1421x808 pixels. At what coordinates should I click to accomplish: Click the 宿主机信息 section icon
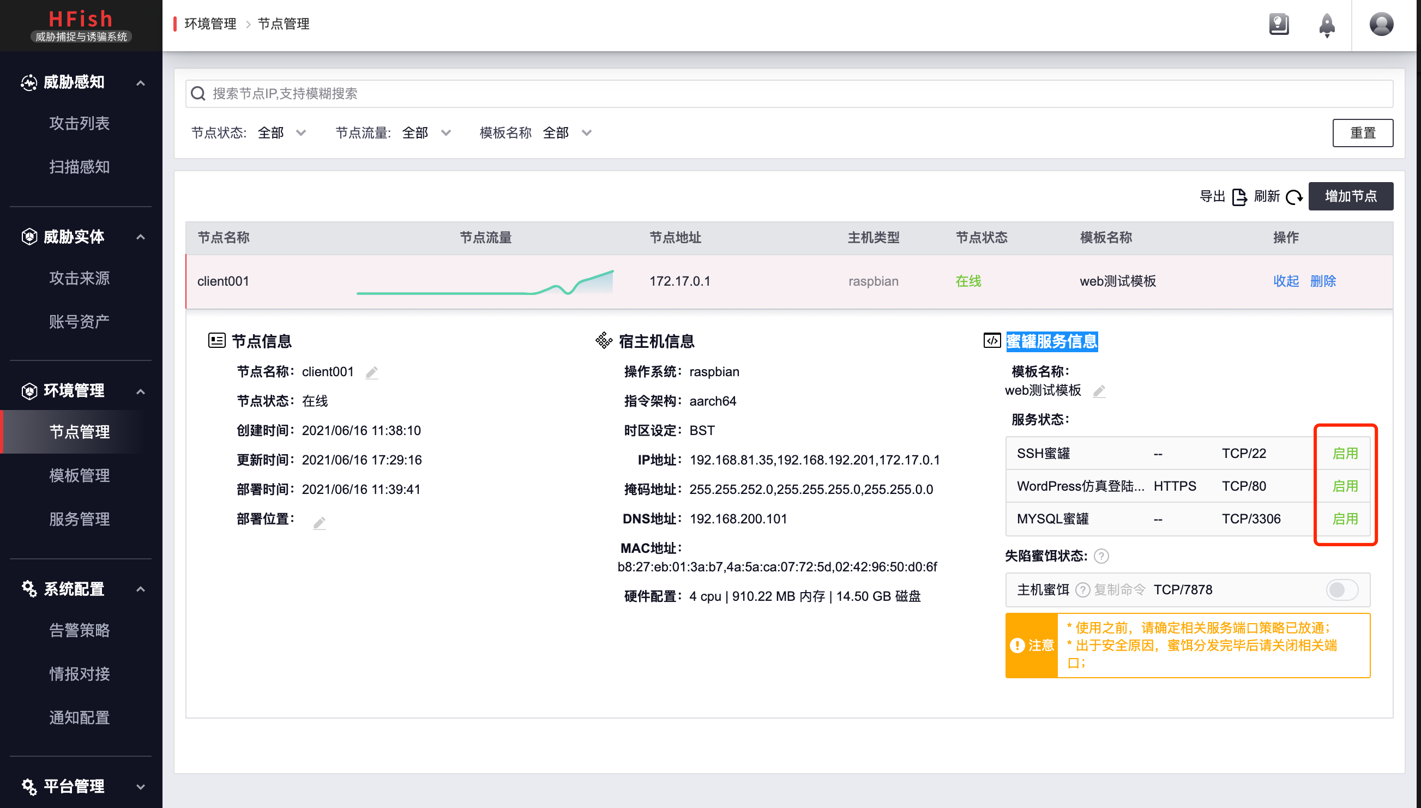pyautogui.click(x=604, y=340)
